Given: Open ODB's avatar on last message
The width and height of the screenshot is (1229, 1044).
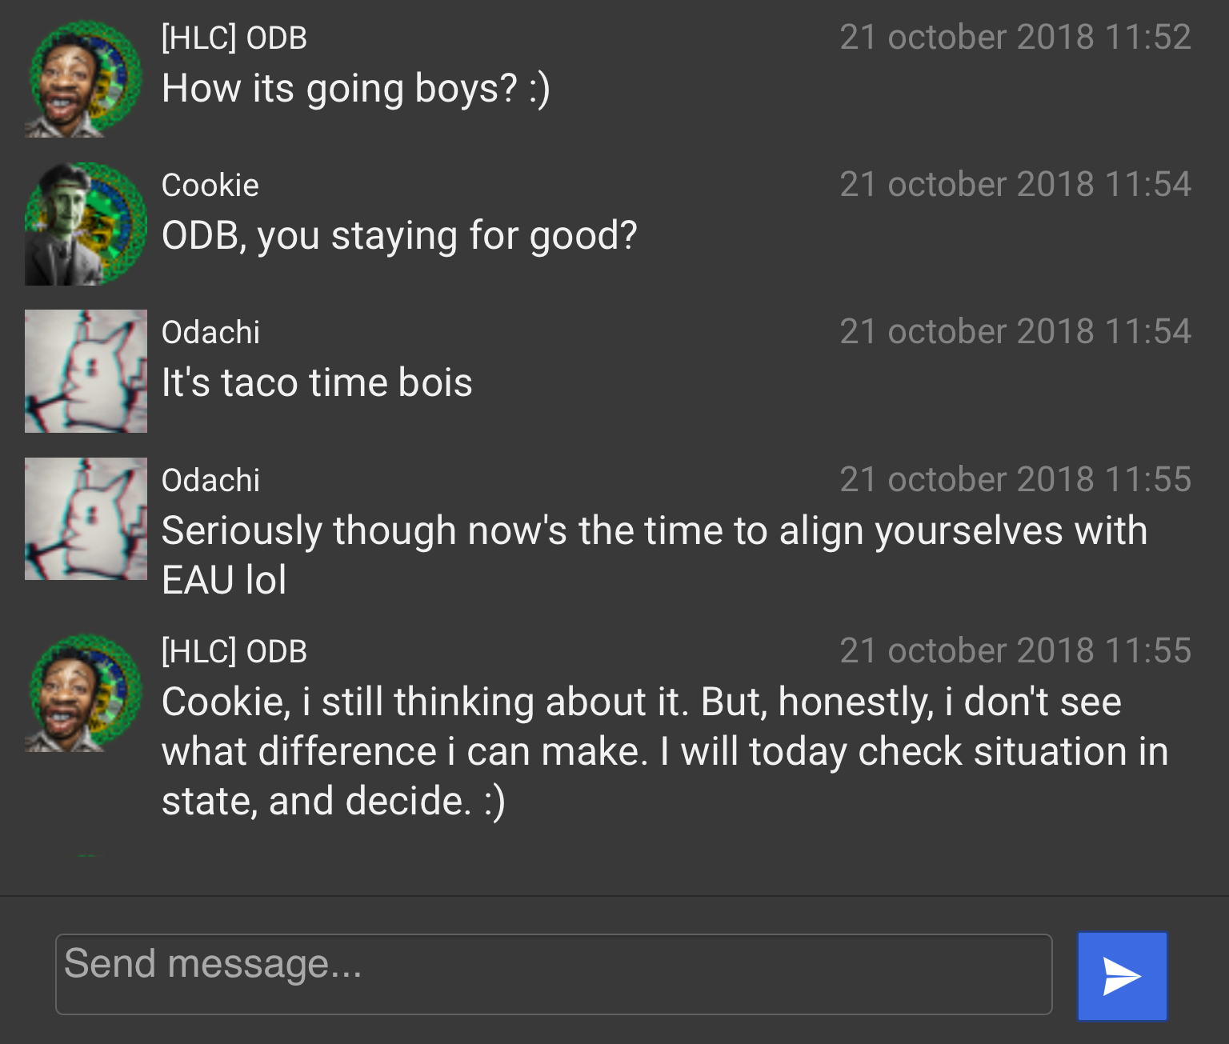Looking at the screenshot, I should [86, 693].
